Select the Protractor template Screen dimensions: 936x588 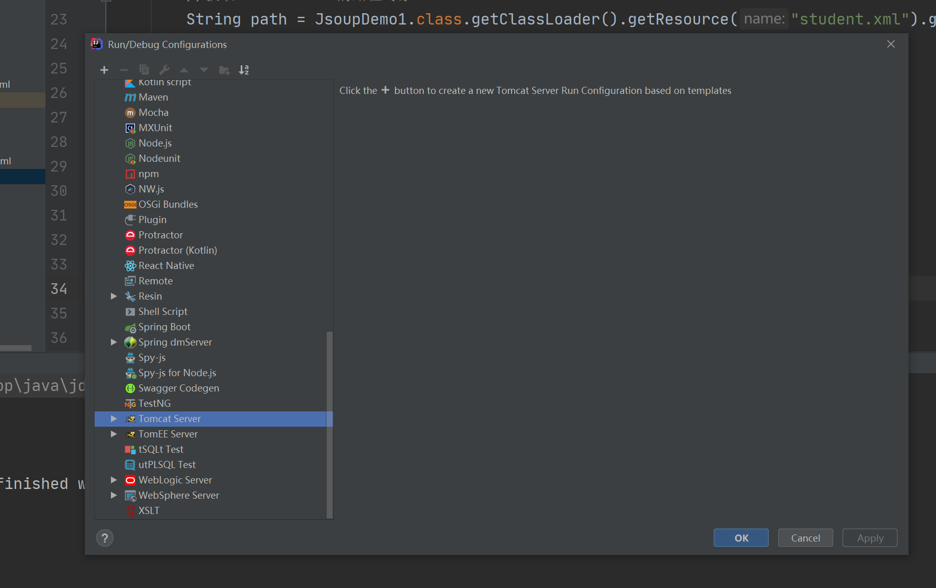tap(214, 235)
